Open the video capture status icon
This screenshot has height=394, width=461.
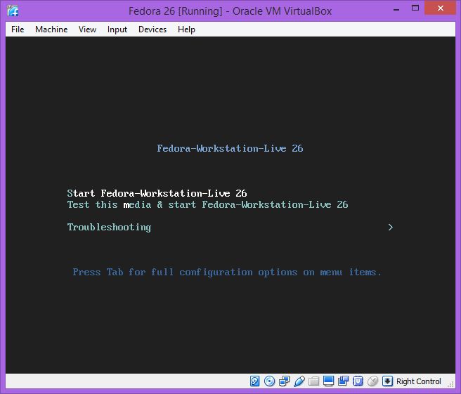click(x=343, y=381)
